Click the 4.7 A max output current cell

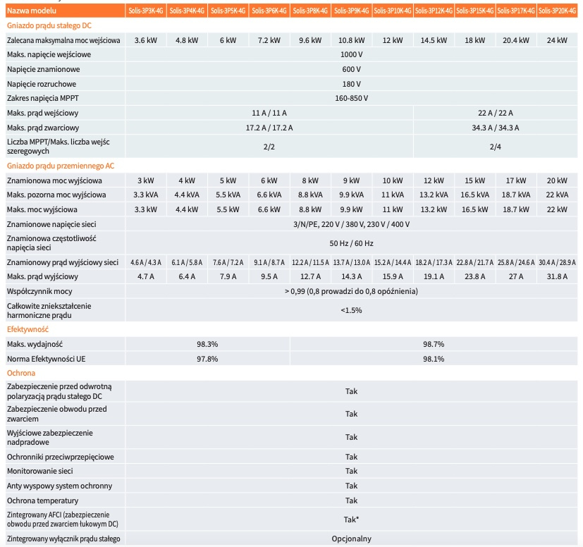click(146, 276)
